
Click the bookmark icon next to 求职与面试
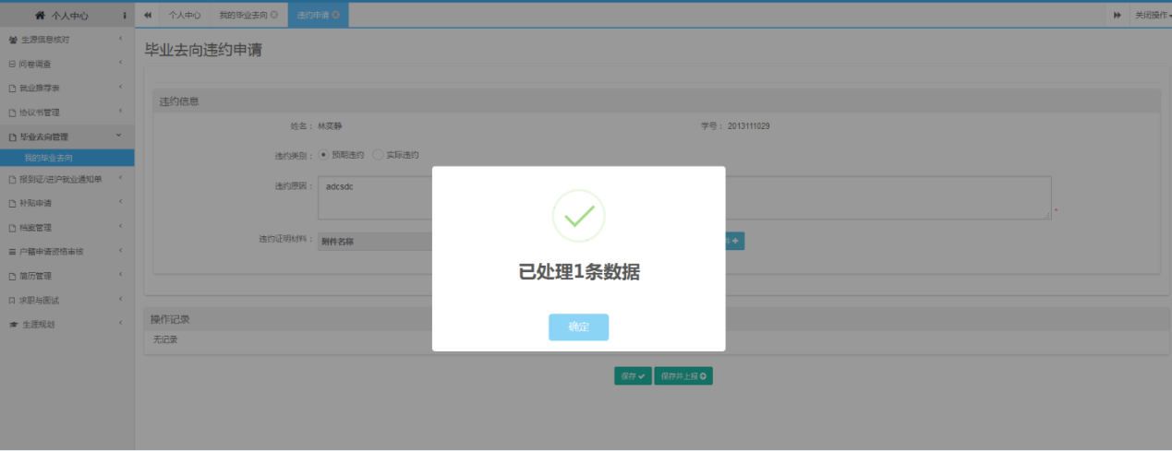(12, 301)
